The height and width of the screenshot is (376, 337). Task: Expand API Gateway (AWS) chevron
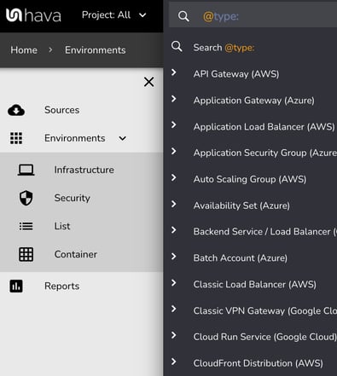pyautogui.click(x=174, y=72)
